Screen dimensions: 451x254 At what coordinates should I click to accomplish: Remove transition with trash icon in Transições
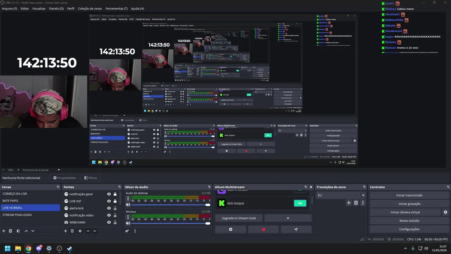click(x=356, y=203)
